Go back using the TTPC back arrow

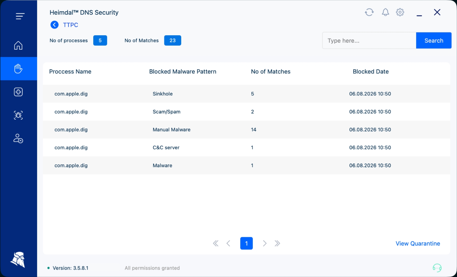(55, 25)
